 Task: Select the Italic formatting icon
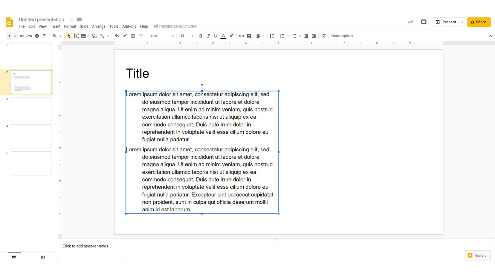[208, 36]
